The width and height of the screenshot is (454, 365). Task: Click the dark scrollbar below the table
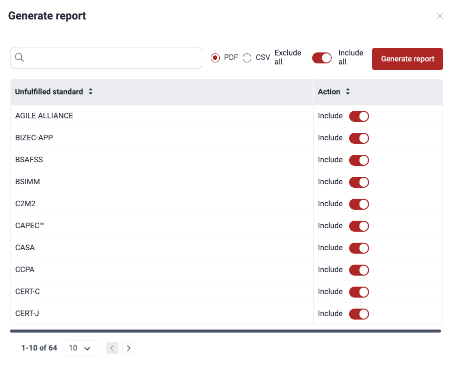[x=226, y=330]
